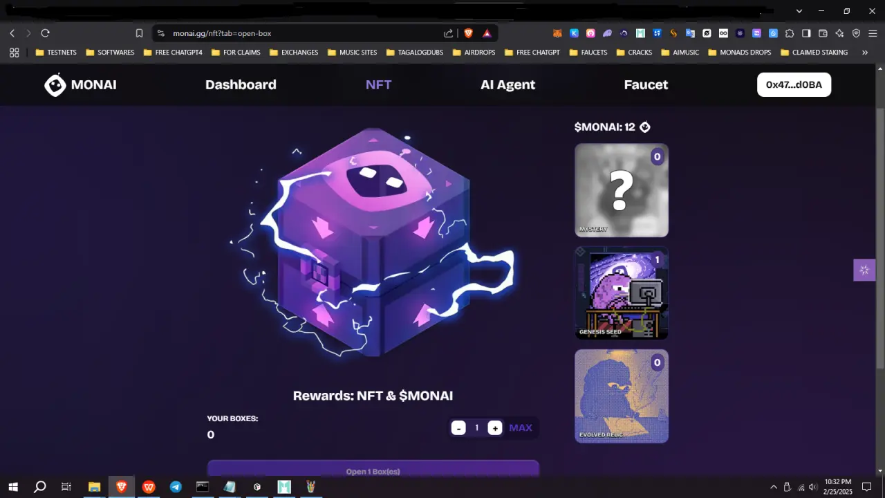Open the MUSIC SITES bookmark folder
This screenshot has height=498, width=885.
pos(352,53)
